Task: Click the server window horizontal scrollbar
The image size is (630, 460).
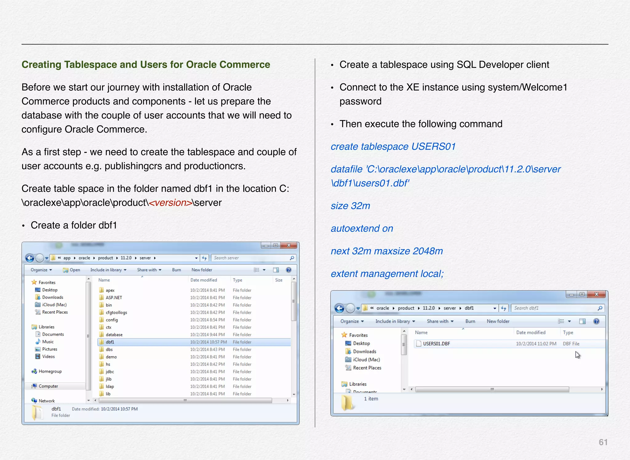Action: point(185,400)
